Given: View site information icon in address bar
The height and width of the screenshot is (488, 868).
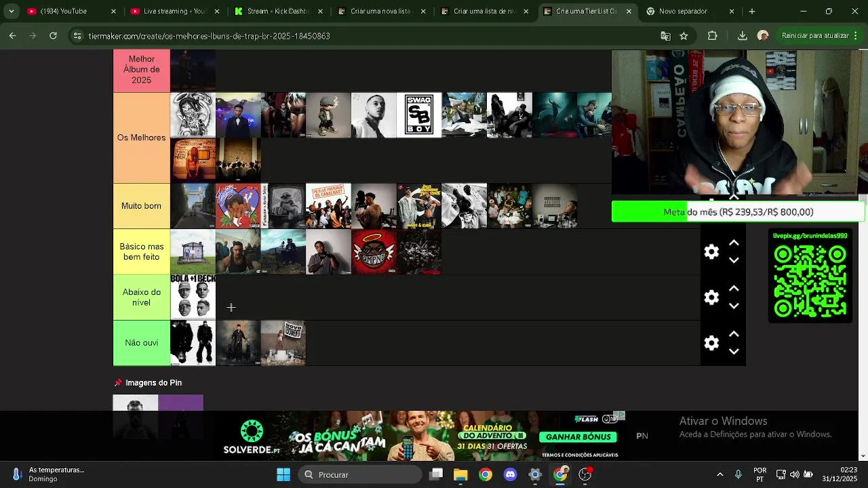Looking at the screenshot, I should coord(77,36).
